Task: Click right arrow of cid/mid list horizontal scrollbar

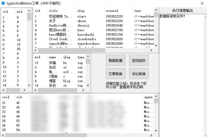Action: click(x=24, y=90)
